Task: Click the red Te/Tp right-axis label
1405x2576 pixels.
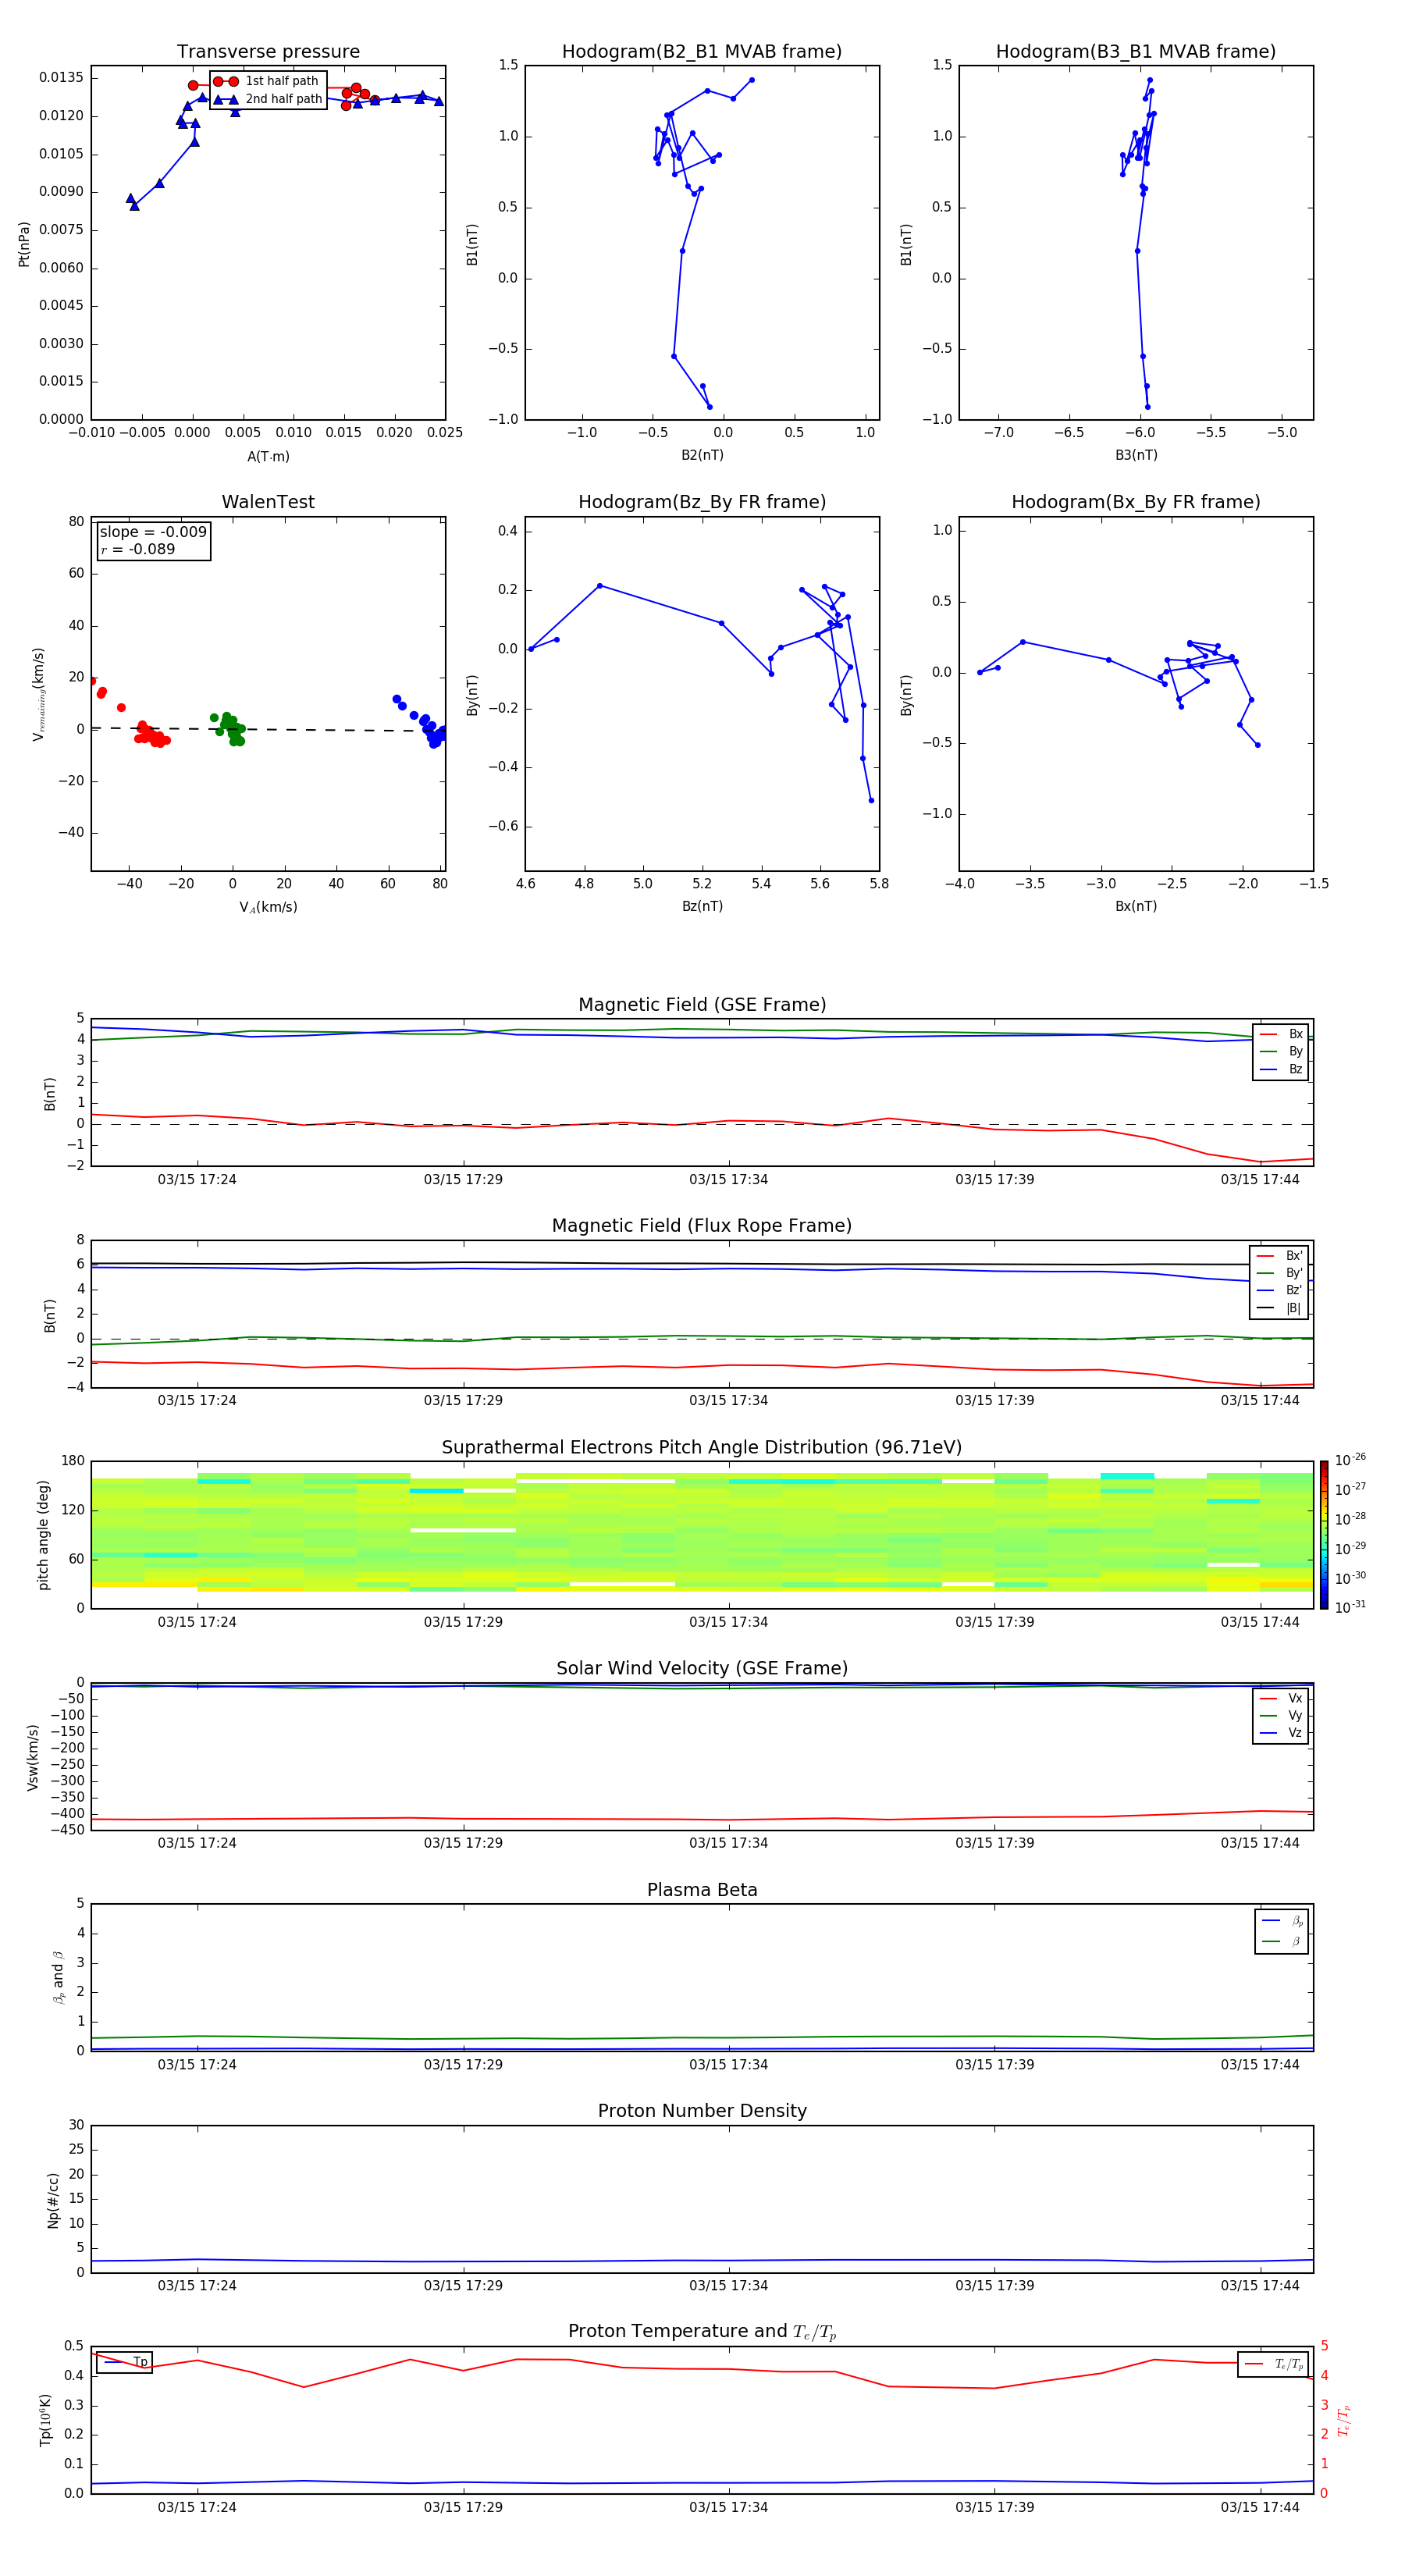Action: 1344,2420
